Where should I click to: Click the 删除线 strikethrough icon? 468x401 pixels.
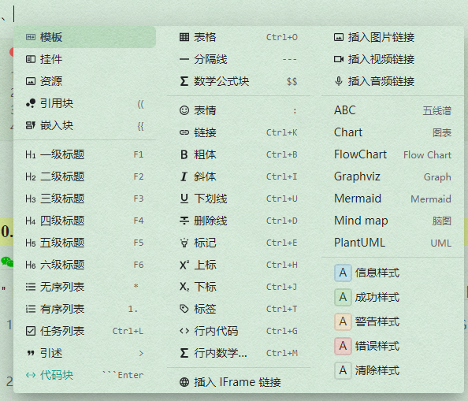click(x=184, y=221)
